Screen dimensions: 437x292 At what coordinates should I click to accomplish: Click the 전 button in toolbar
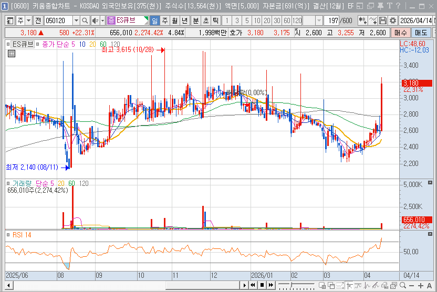(38, 20)
